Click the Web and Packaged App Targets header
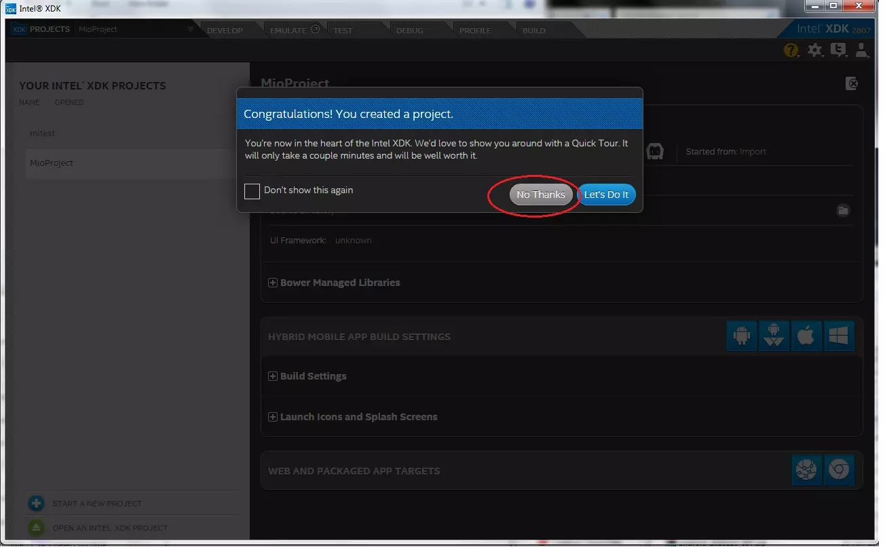 pos(354,471)
